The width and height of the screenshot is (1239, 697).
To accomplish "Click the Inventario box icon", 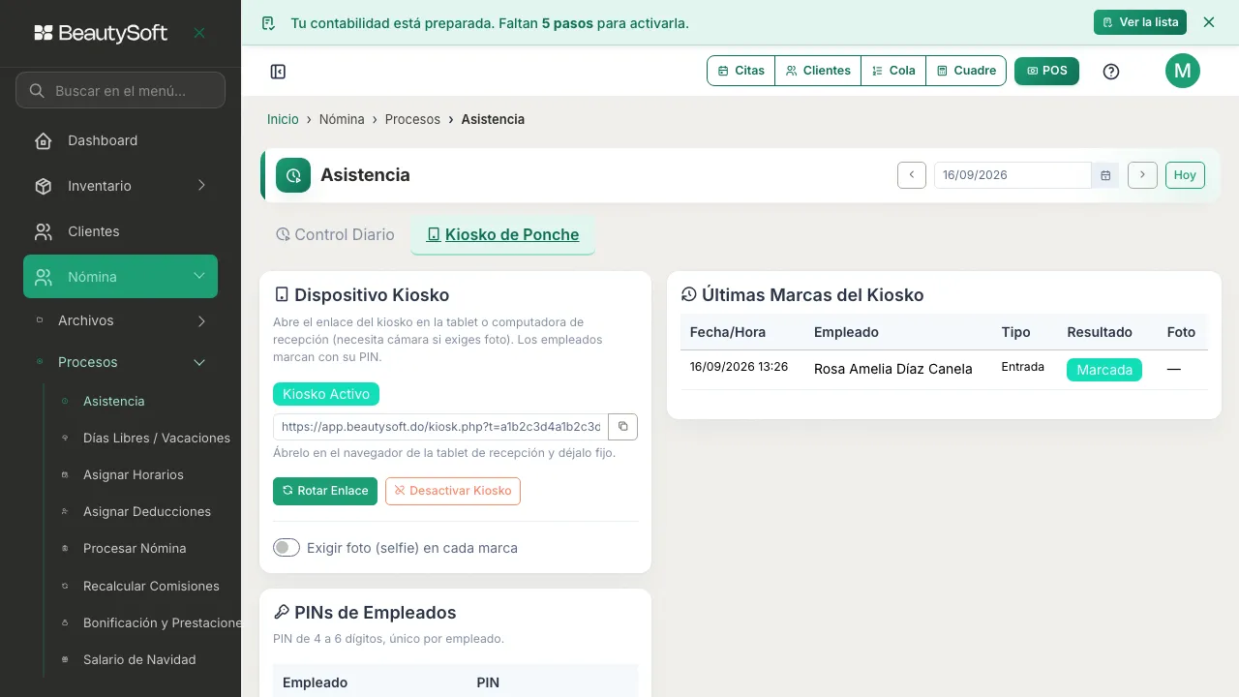I will (44, 186).
